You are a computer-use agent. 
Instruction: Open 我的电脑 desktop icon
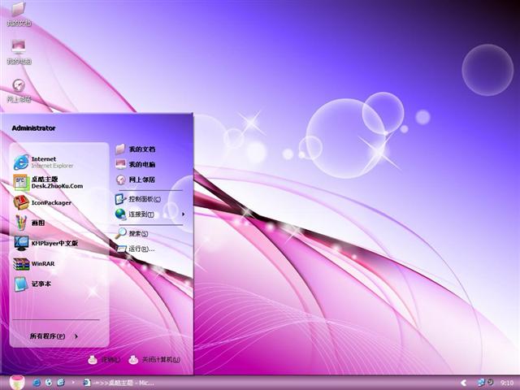coord(18,50)
